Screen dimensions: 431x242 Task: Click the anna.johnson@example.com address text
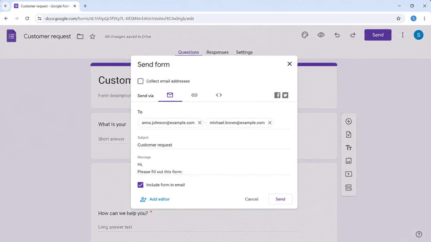(168, 123)
